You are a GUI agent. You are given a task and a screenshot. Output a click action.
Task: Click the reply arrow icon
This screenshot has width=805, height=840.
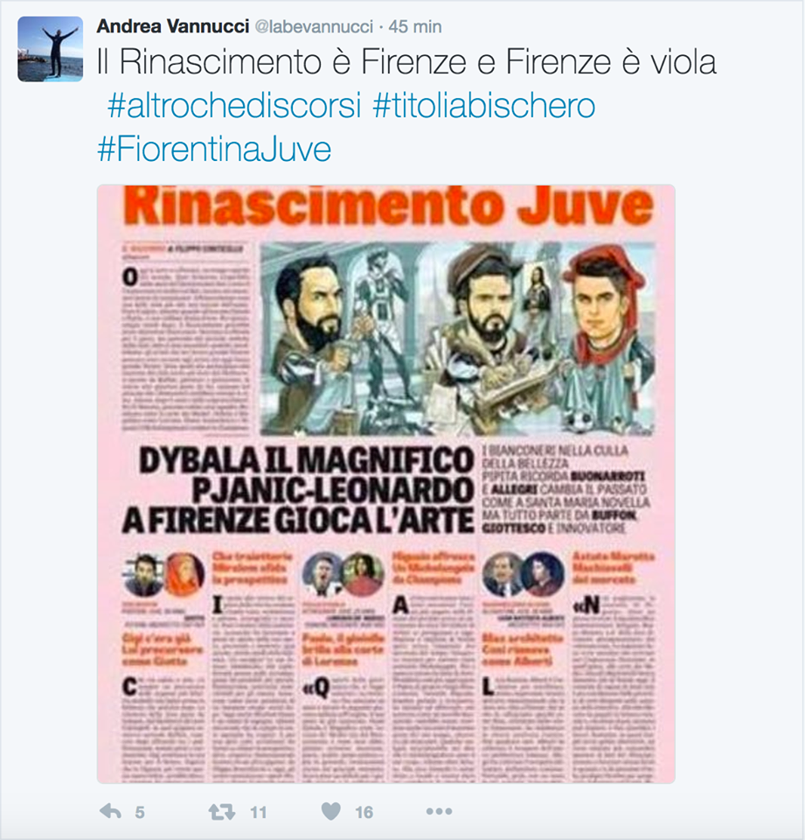pyautogui.click(x=111, y=812)
